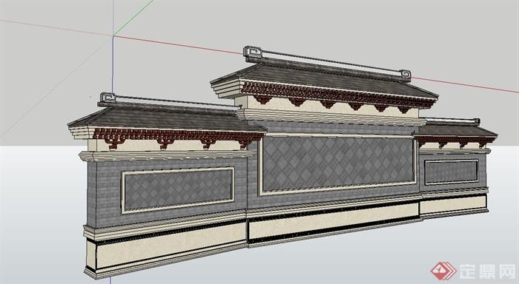This screenshot has height=284, width=519.
Task: Select the left framed diamond-pattern wall panel
Action: click(178, 190)
